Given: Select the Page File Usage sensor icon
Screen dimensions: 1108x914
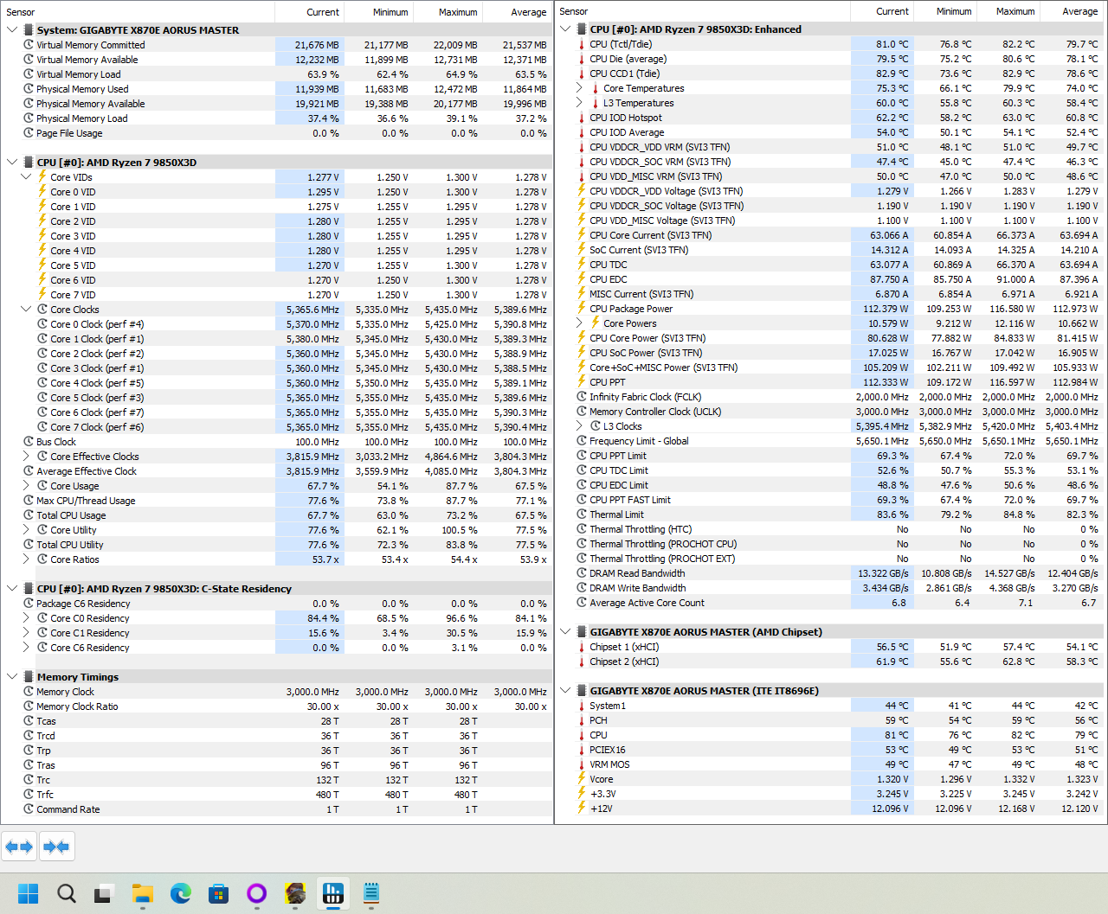Looking at the screenshot, I should (29, 133).
